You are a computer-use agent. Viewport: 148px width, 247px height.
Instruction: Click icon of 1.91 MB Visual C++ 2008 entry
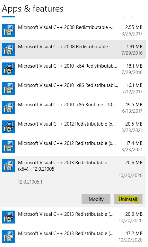point(8,50)
